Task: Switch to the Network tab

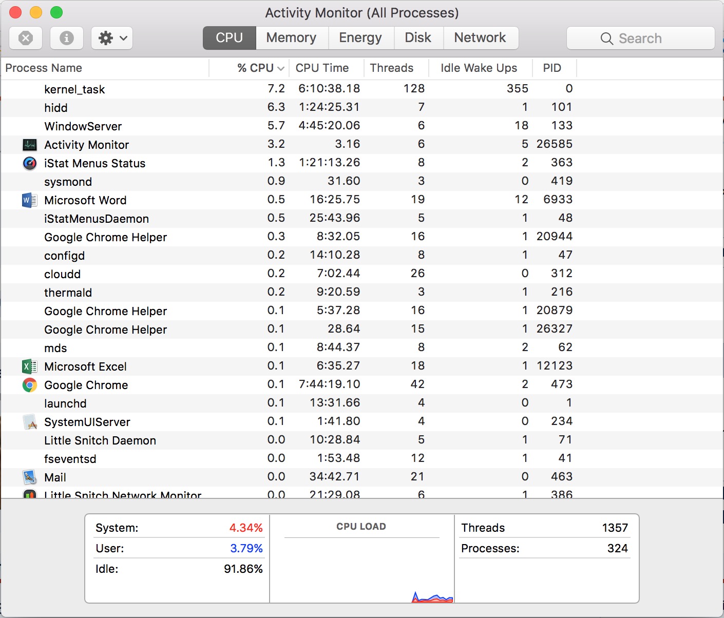Action: pos(480,38)
